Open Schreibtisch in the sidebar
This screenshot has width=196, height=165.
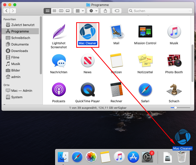tap(20, 38)
